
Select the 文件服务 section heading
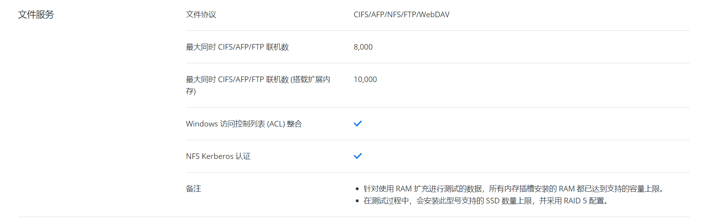click(36, 15)
